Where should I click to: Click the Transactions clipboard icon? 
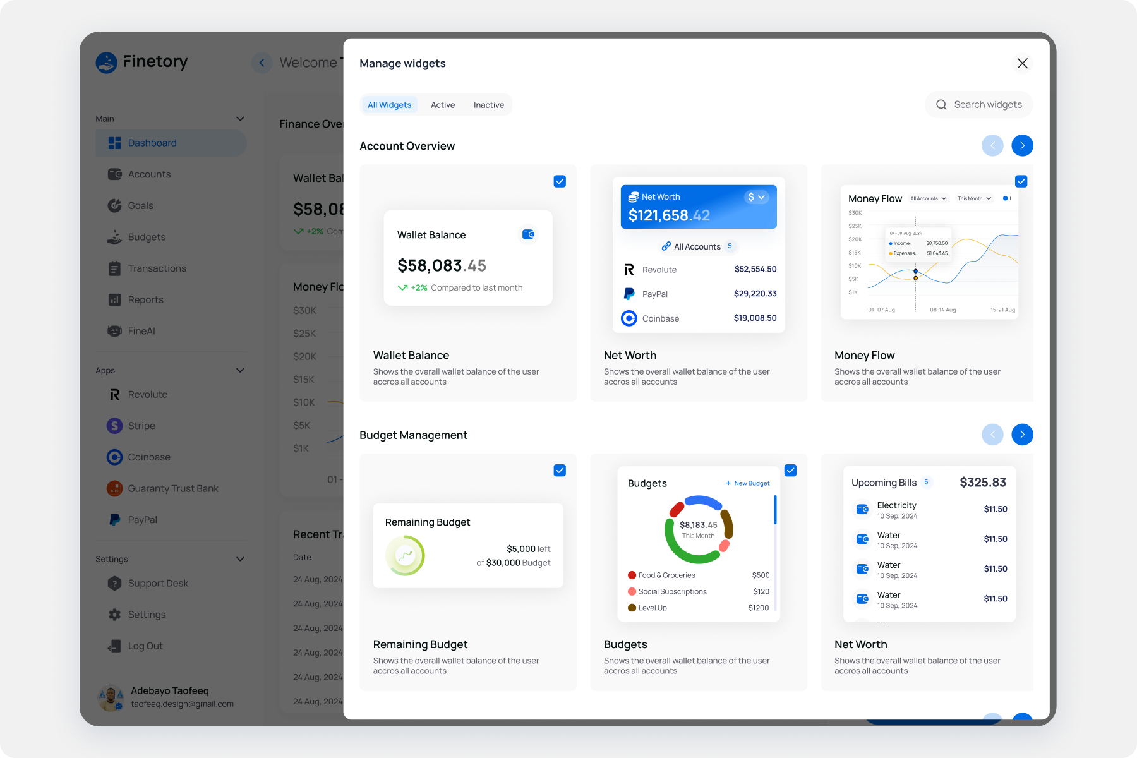coord(114,268)
